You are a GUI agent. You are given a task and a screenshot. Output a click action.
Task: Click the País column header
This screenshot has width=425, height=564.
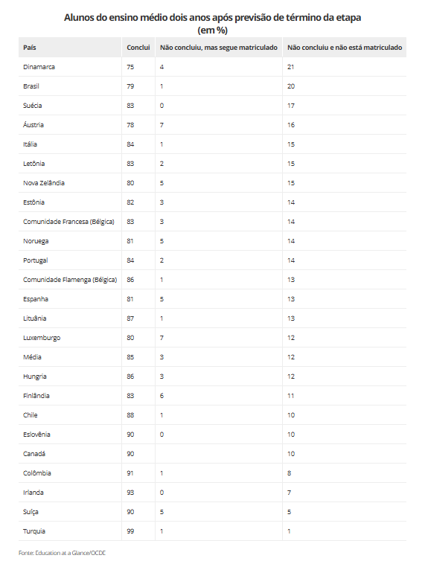point(30,48)
